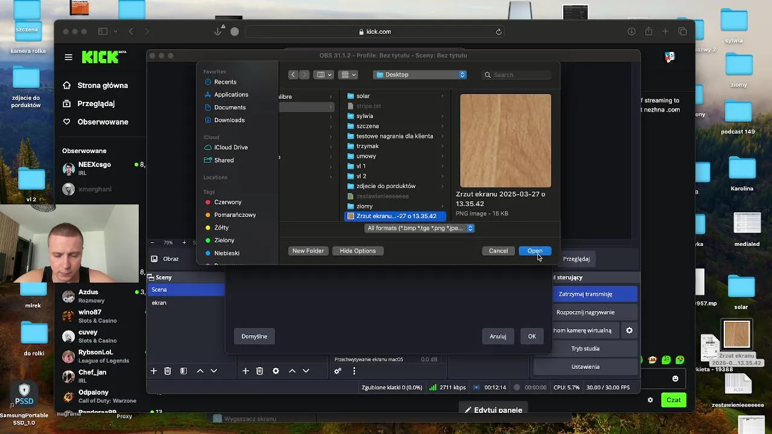This screenshot has width=772, height=434.
Task: Open Safari sidebar dropdown arrow
Action: tap(115, 31)
